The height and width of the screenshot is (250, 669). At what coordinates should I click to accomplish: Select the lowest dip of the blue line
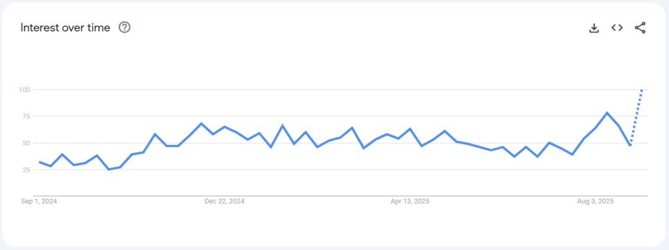[x=109, y=169]
